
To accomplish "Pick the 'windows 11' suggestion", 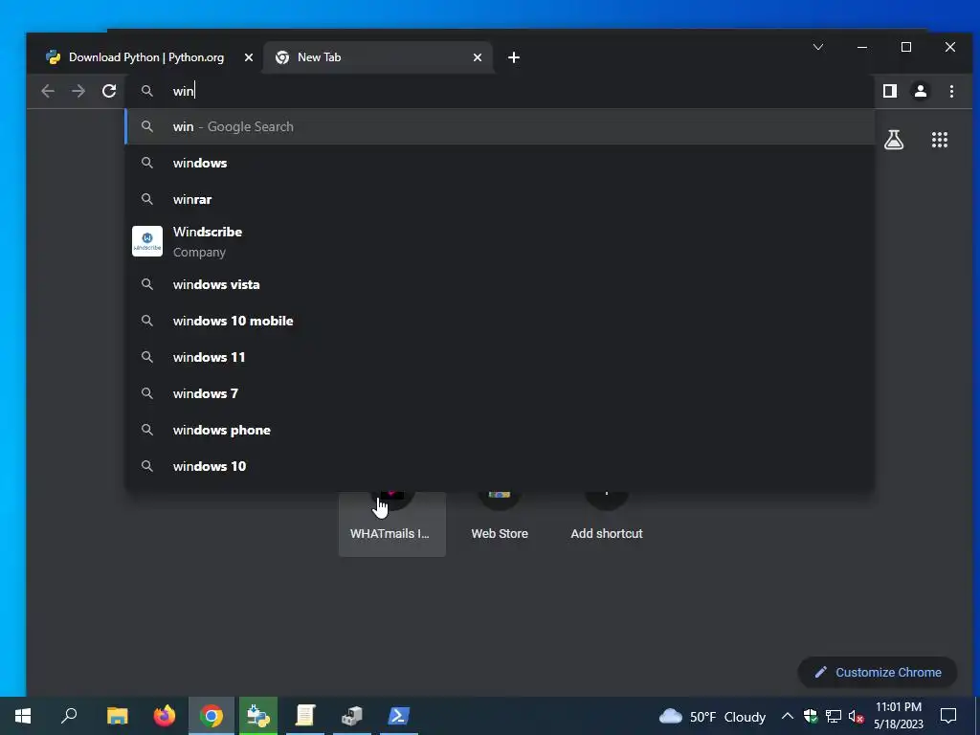I will click(500, 357).
